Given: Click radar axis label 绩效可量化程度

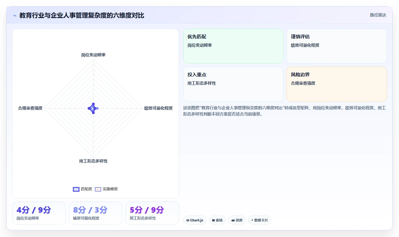Looking at the screenshot, I should click(x=158, y=108).
